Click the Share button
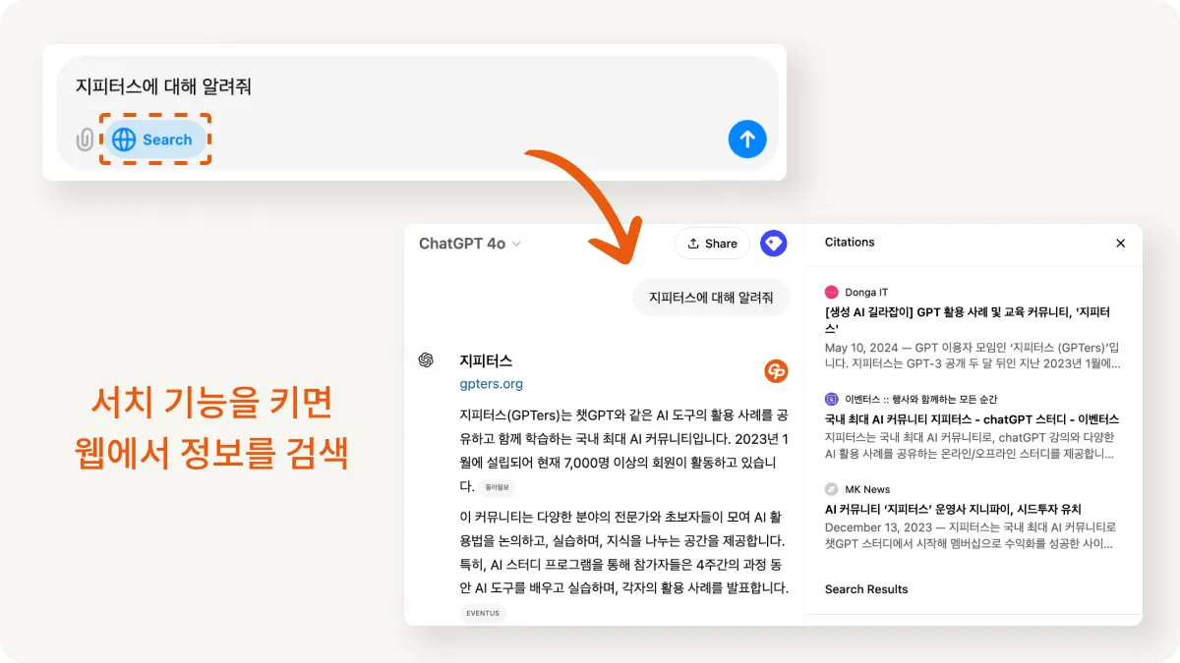Viewport: 1180px width, 663px height. coord(712,244)
